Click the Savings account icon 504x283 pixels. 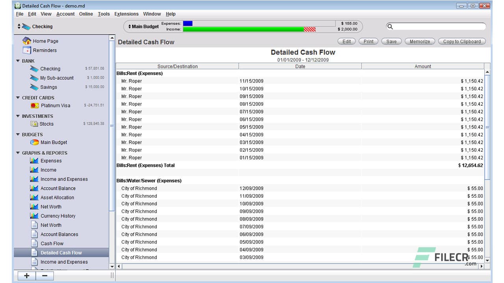34,87
